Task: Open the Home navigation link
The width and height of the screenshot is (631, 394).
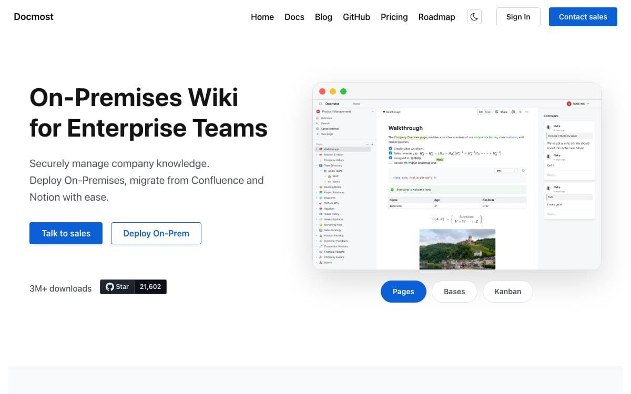Action: click(x=262, y=17)
